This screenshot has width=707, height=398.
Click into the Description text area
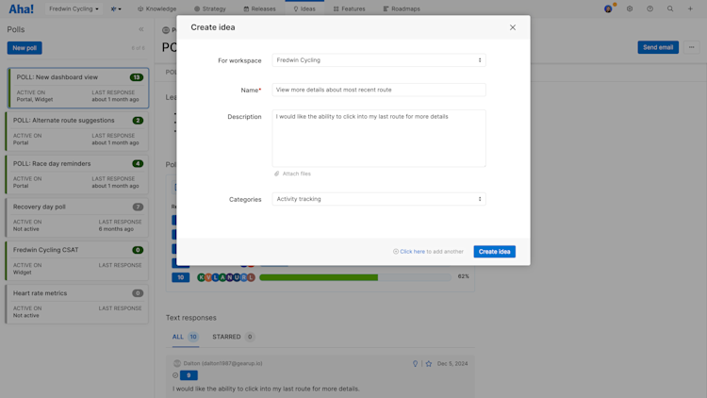click(x=379, y=138)
